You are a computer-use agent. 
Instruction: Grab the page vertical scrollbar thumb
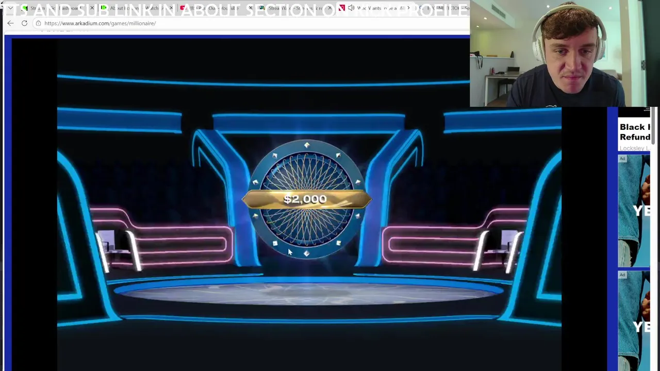(654, 126)
